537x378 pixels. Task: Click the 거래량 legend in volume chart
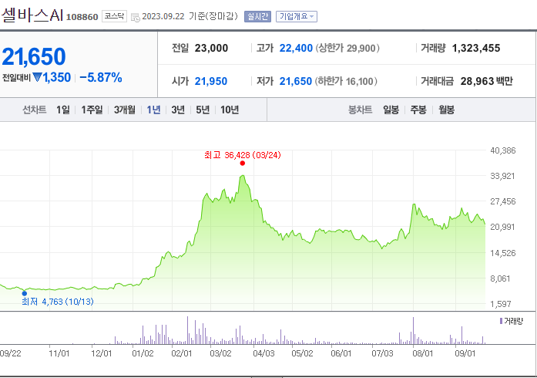tap(512, 322)
